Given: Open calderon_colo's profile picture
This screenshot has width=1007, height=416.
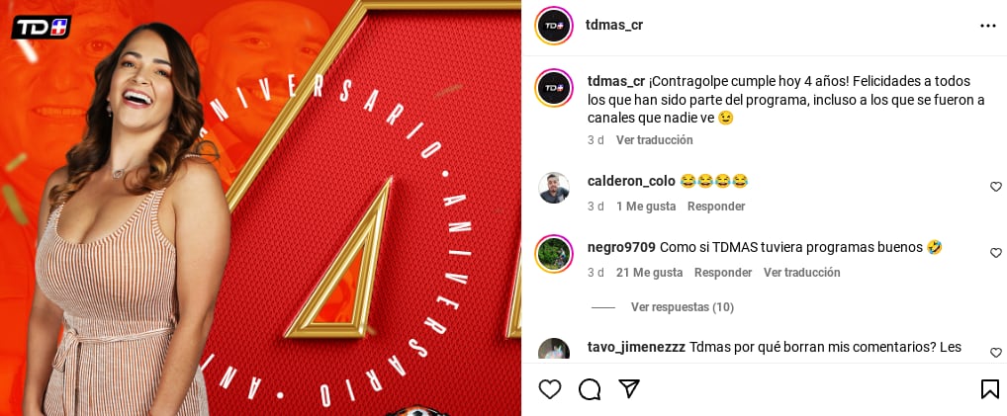Looking at the screenshot, I should tap(554, 188).
